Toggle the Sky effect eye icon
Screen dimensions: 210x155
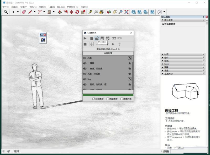tap(85, 79)
